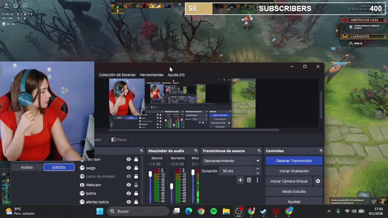Click the OBS preview thumbnail area
388x218 pixels.
182,103
